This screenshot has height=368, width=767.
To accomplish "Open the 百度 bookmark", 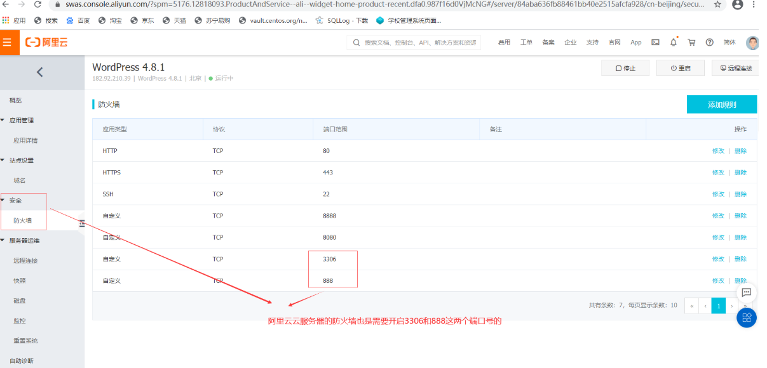I will click(x=78, y=20).
